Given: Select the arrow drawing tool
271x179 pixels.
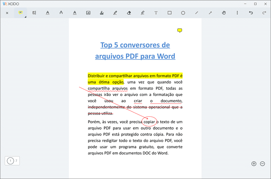Looking at the screenshot, I should [210, 13].
